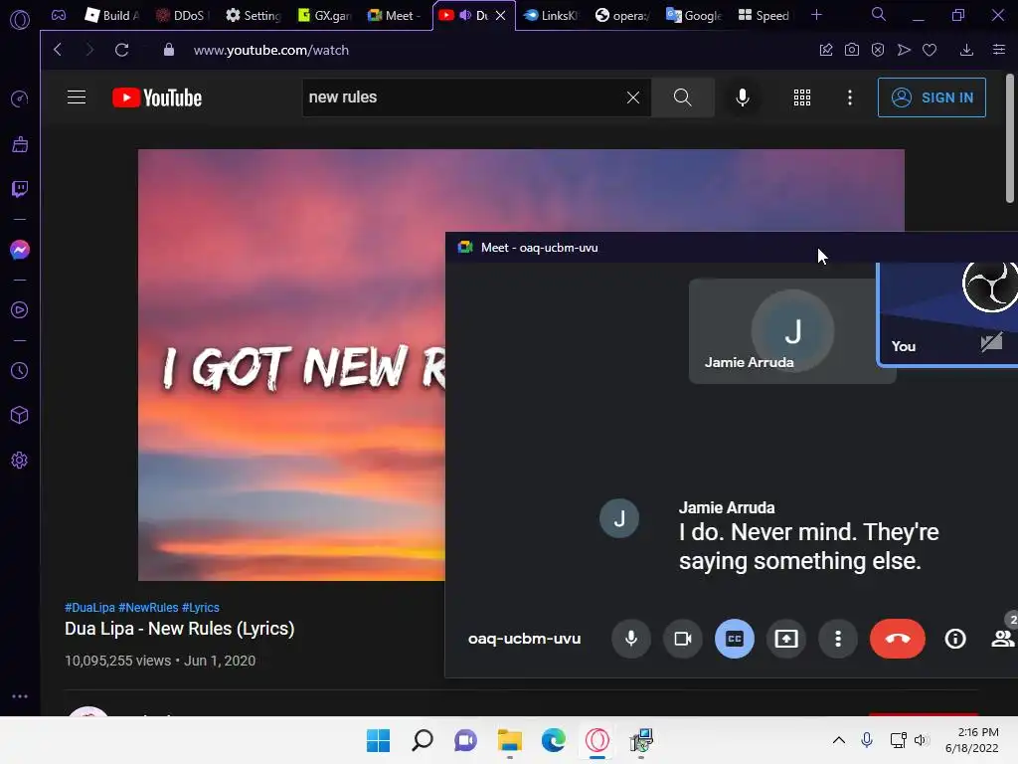Viewport: 1018px width, 764px height.
Task: Toggle microphone in Meet window
Action: [631, 639]
